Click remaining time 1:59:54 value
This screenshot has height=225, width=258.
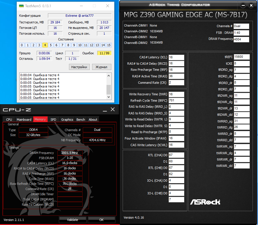44,59
